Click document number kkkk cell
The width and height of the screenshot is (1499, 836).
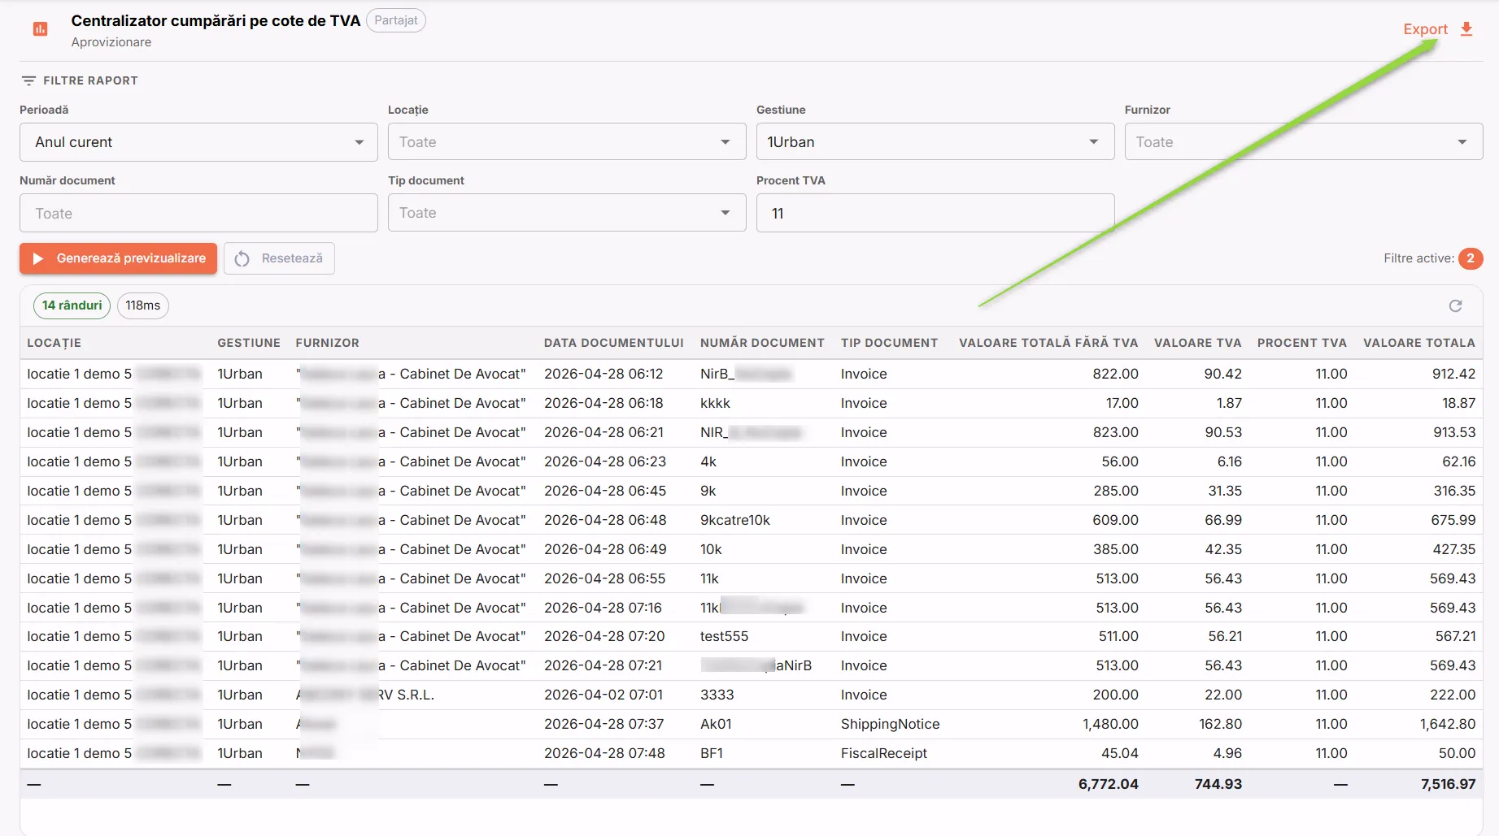coord(716,403)
